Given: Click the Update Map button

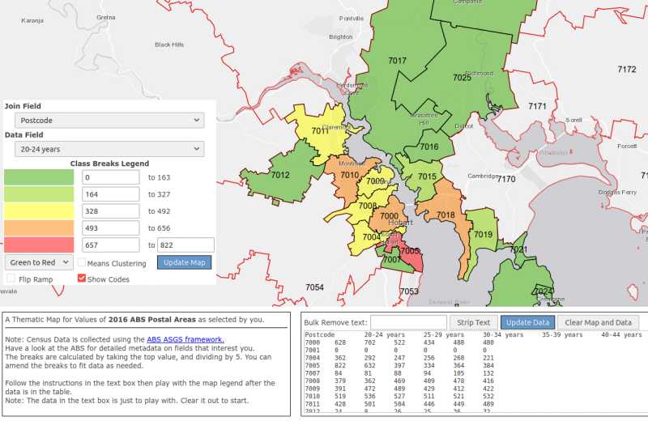Looking at the screenshot, I should (184, 262).
